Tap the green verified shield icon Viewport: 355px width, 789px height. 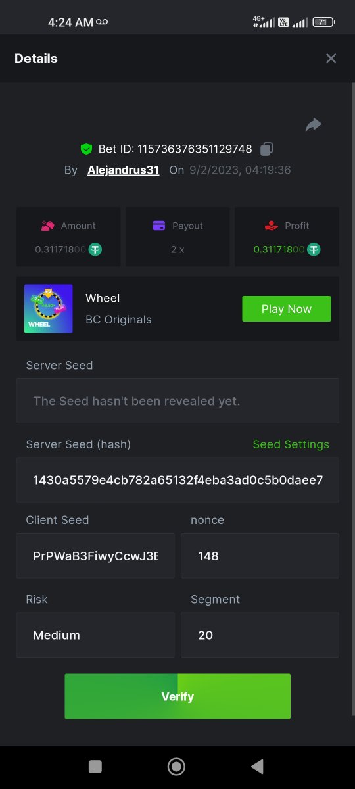click(x=86, y=149)
